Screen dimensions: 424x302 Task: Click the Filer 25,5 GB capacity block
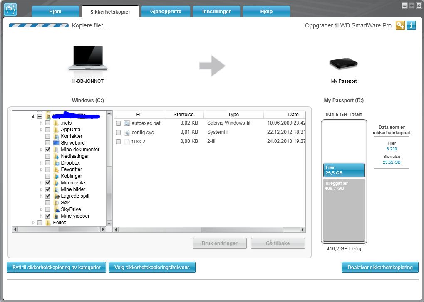(344, 170)
